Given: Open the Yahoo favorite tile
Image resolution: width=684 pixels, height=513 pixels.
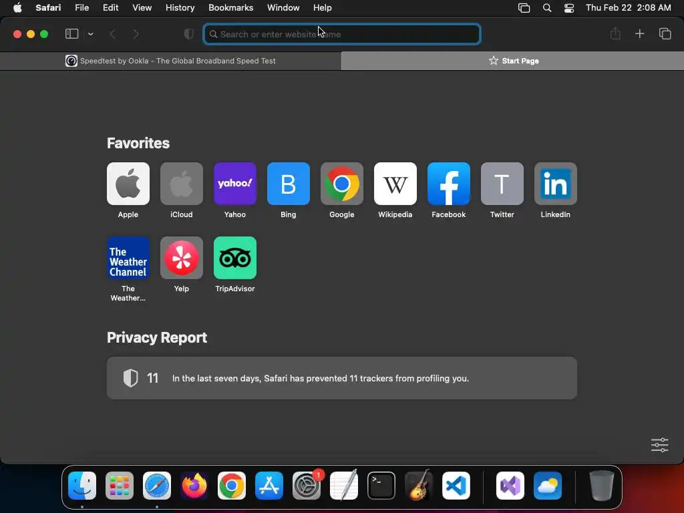Looking at the screenshot, I should [x=234, y=184].
